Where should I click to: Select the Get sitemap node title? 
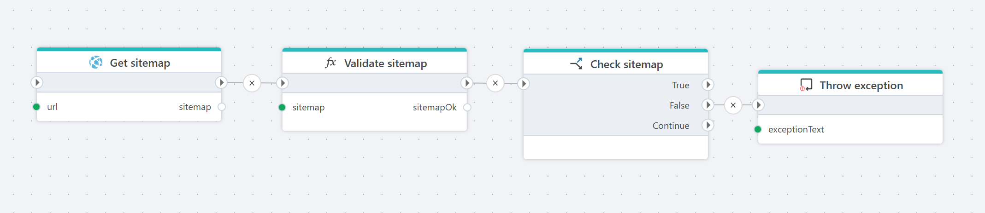pyautogui.click(x=140, y=63)
